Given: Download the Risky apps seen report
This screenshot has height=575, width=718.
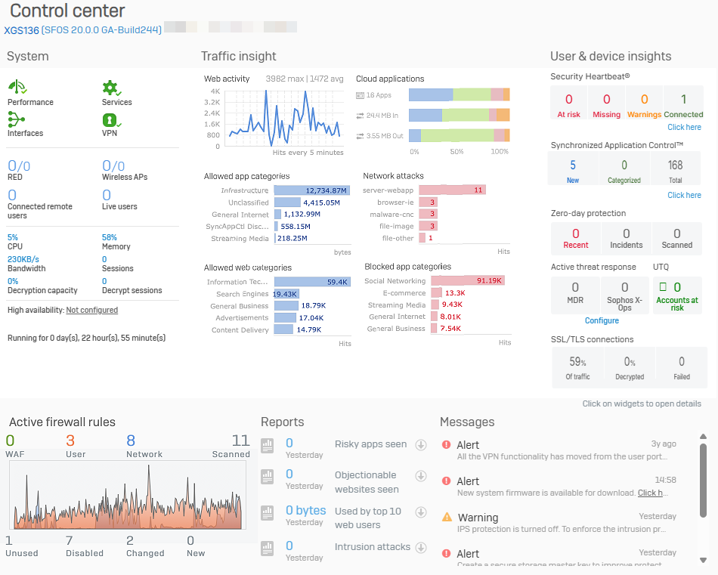Looking at the screenshot, I should click(421, 445).
